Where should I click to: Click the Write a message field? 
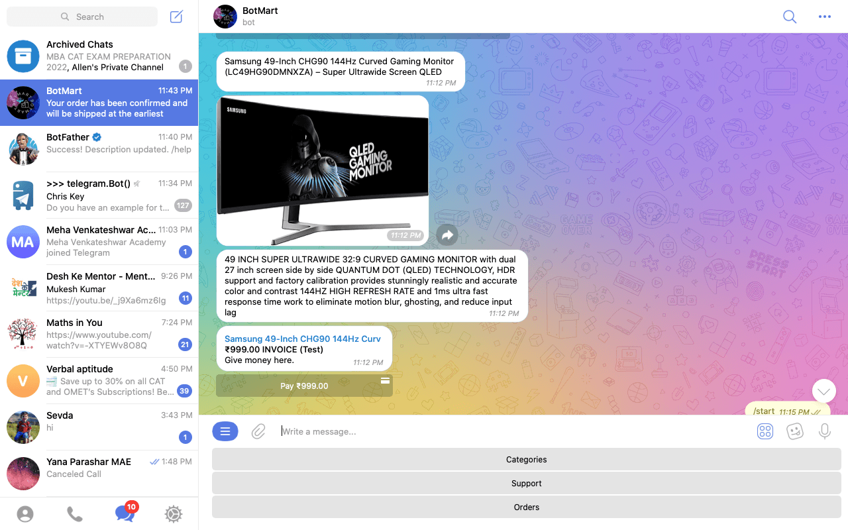pyautogui.click(x=513, y=431)
